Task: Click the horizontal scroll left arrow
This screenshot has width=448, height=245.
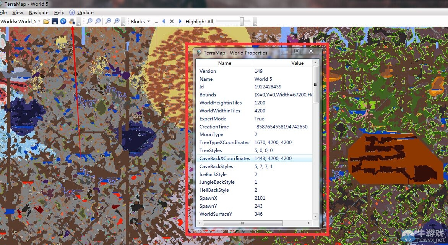Action: (x=200, y=223)
